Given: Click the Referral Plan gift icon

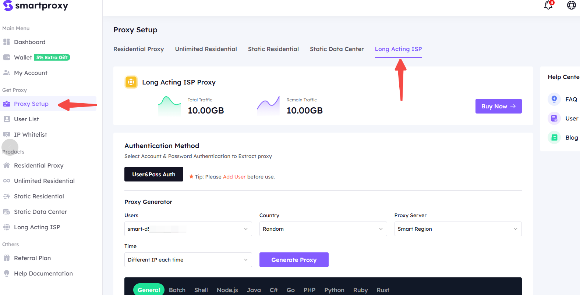Looking at the screenshot, I should click(x=7, y=258).
